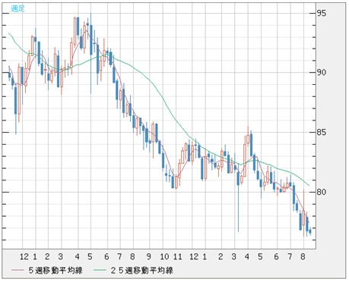
Task: Click the rightmost small blue candlestick
Action: point(310,231)
